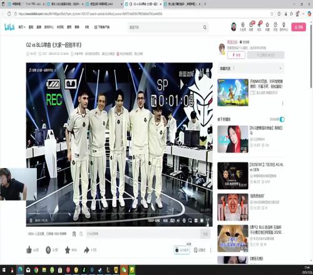Open the player volume speaker icon

[178, 221]
